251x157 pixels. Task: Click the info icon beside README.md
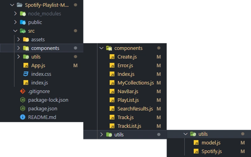pos(23,117)
